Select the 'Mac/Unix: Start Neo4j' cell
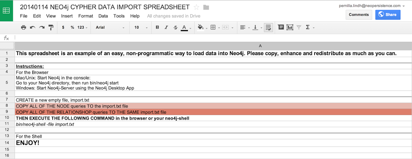Image resolution: width=412 pixels, height=159 pixels. coord(213,83)
